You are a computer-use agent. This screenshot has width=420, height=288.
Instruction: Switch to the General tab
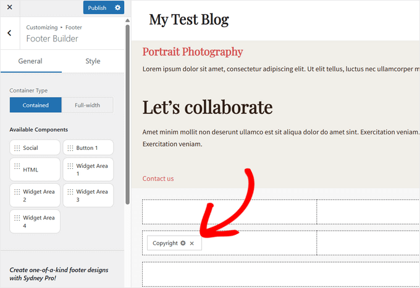point(30,61)
